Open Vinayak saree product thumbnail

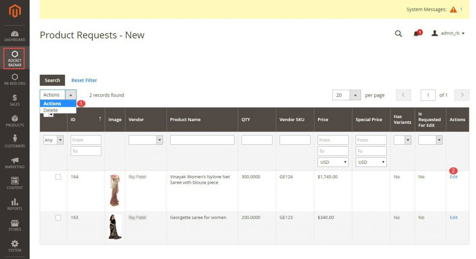coord(115,190)
